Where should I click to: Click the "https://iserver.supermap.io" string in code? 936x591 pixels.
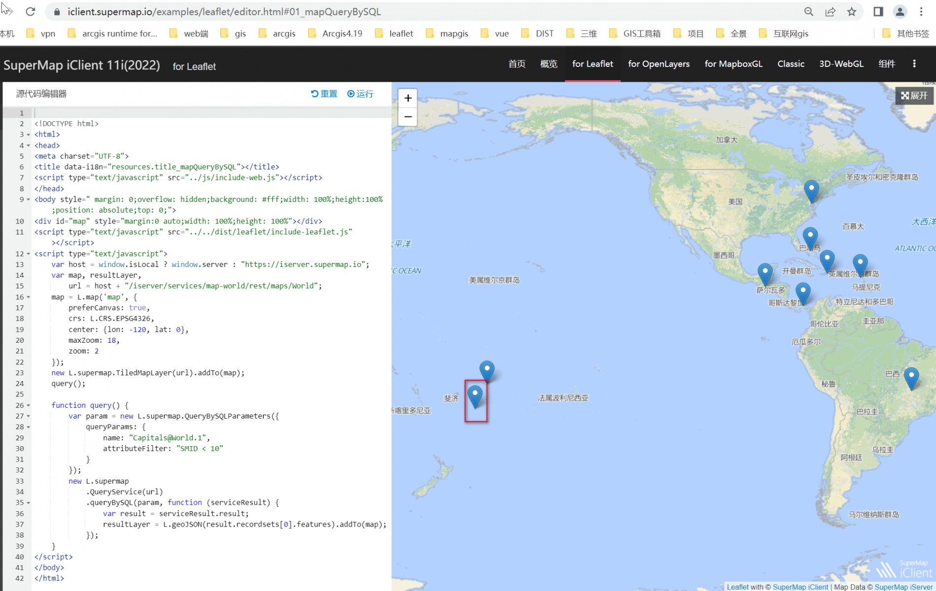[303, 264]
